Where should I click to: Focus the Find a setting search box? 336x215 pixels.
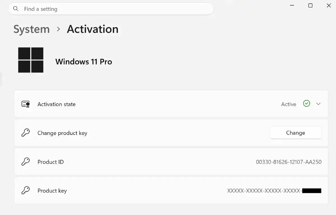(111, 9)
